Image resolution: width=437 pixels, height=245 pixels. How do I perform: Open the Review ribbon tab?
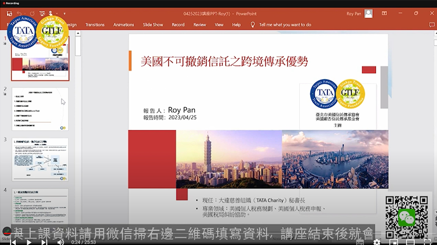coord(200,25)
